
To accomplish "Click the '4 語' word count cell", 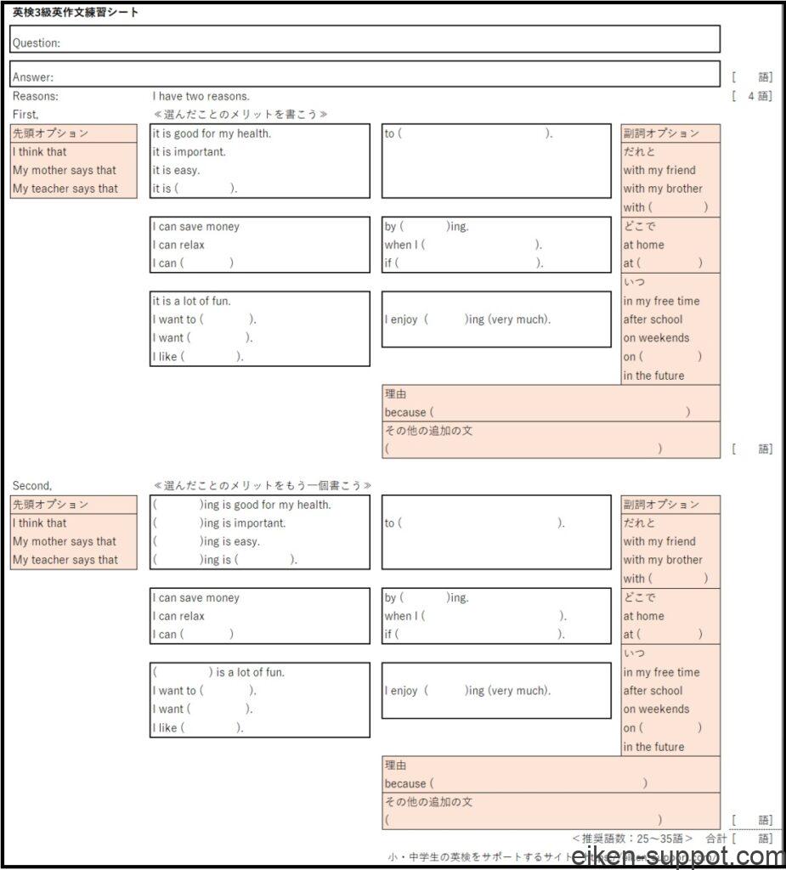I will tap(752, 97).
